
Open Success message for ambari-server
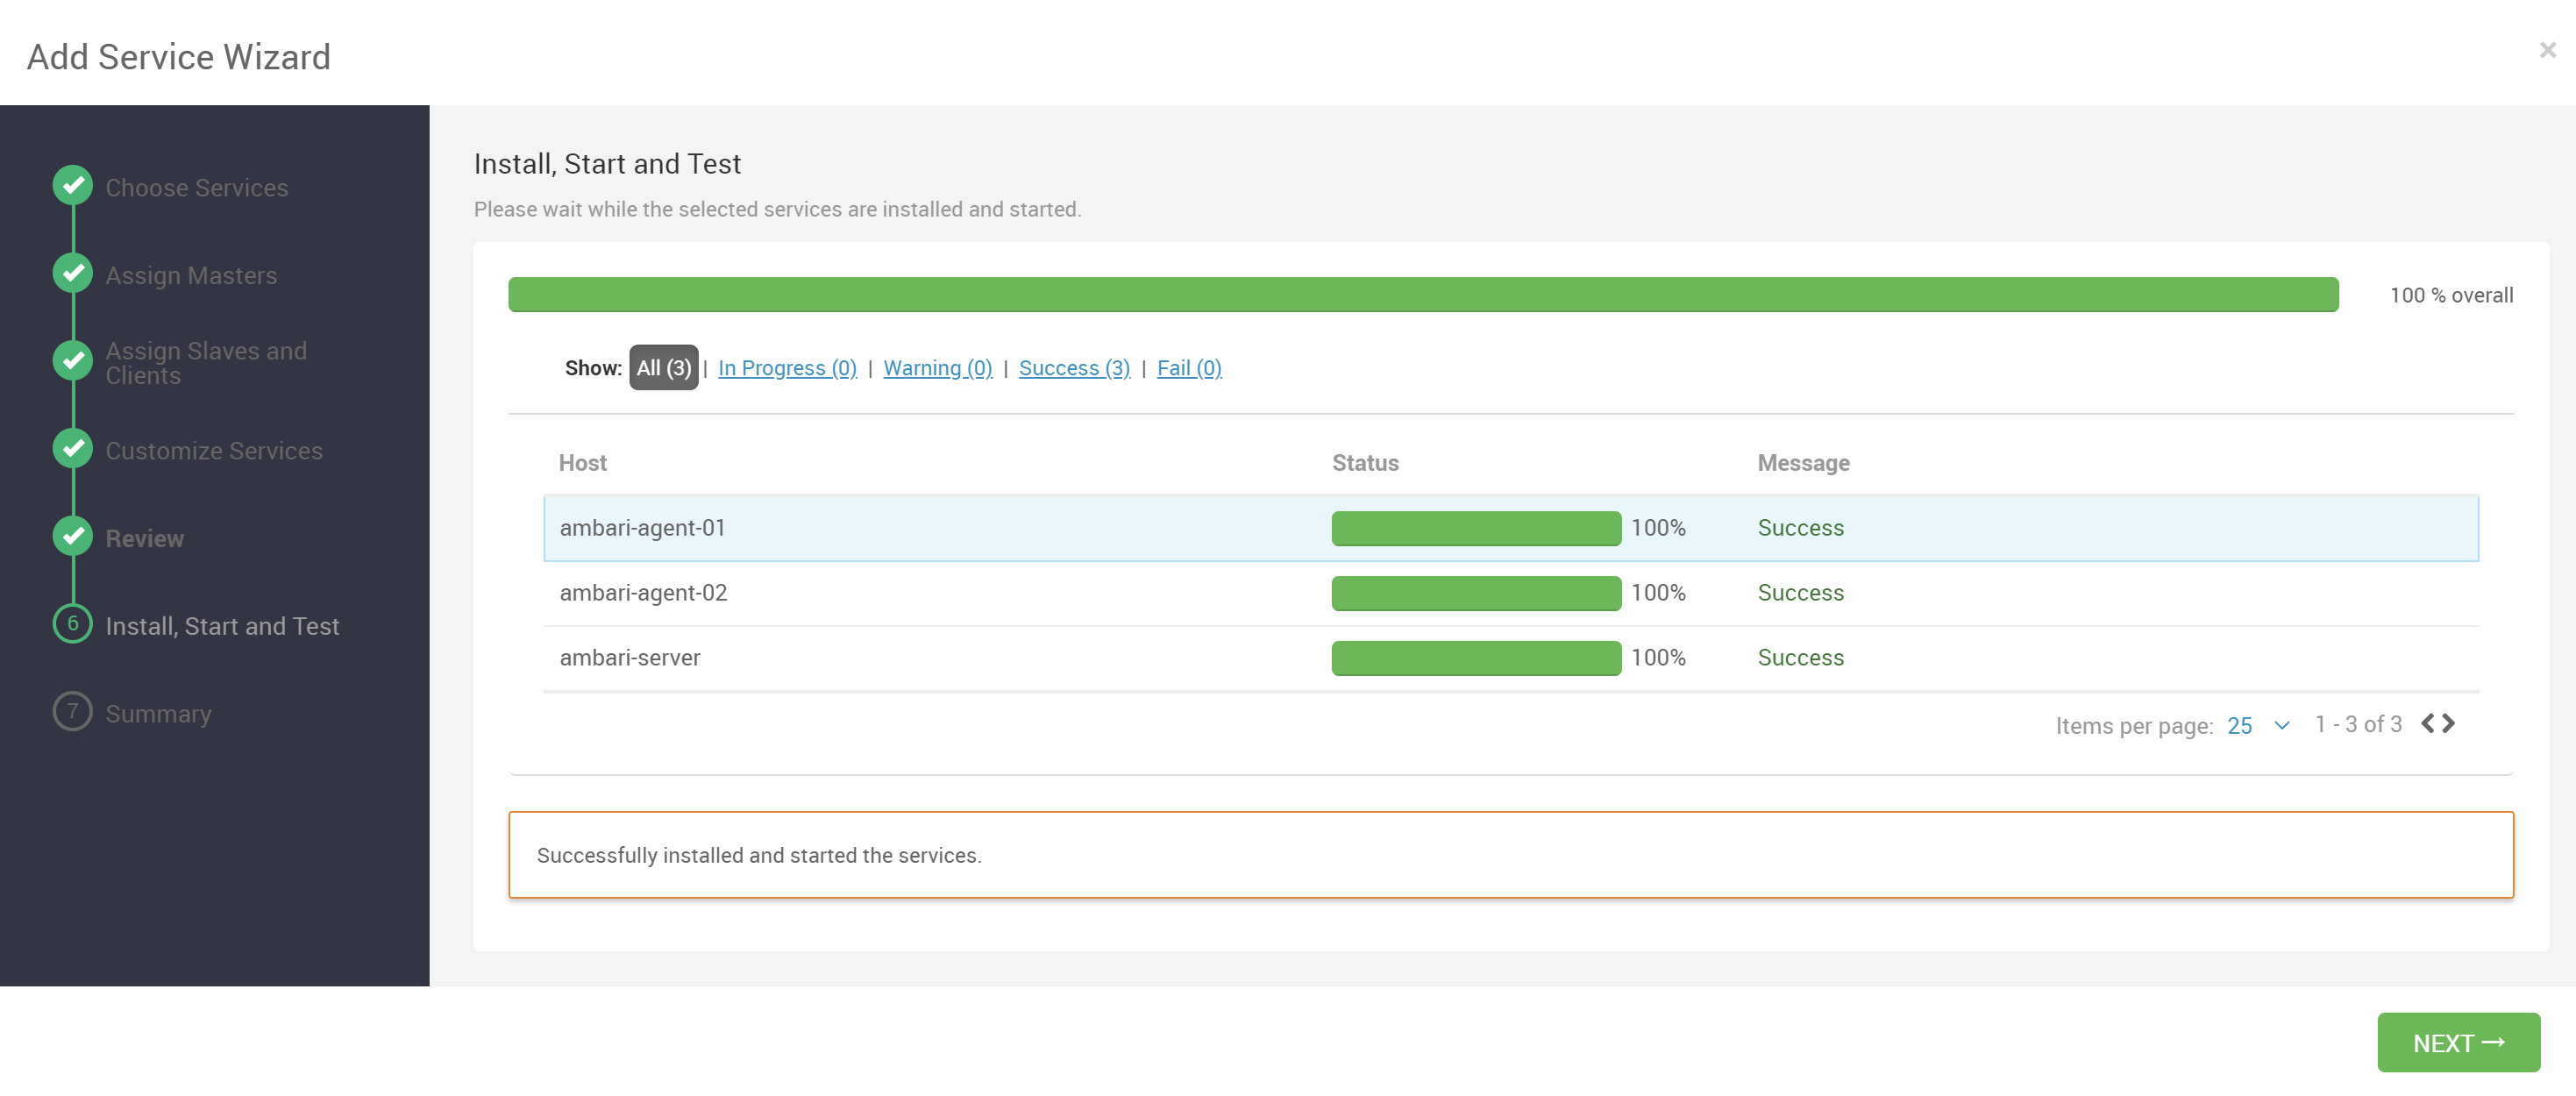tap(1801, 658)
